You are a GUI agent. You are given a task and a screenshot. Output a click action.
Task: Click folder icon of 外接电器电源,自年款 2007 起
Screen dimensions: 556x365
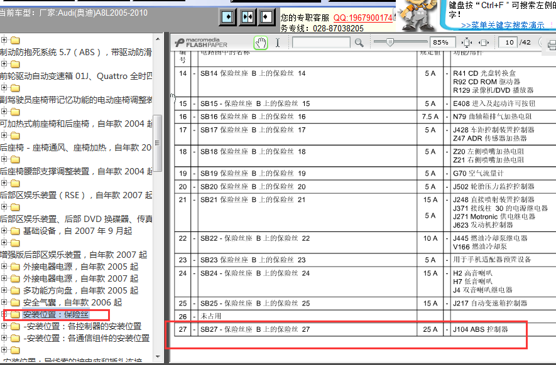coord(15,279)
